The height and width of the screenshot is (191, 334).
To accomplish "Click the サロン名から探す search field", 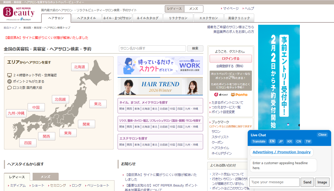I will tap(152, 48).
